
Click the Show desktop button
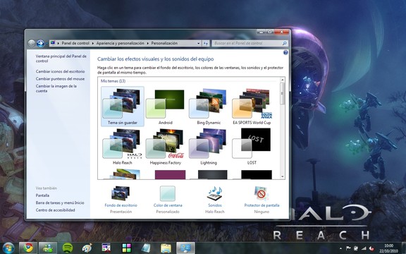click(x=404, y=248)
